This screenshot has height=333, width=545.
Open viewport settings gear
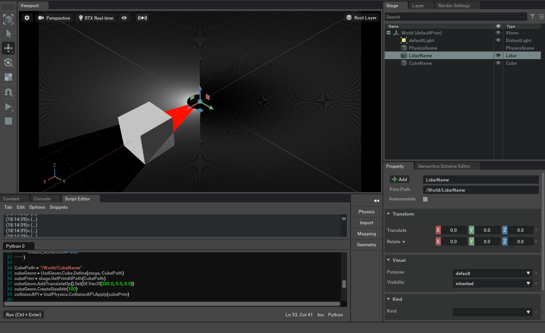(27, 18)
